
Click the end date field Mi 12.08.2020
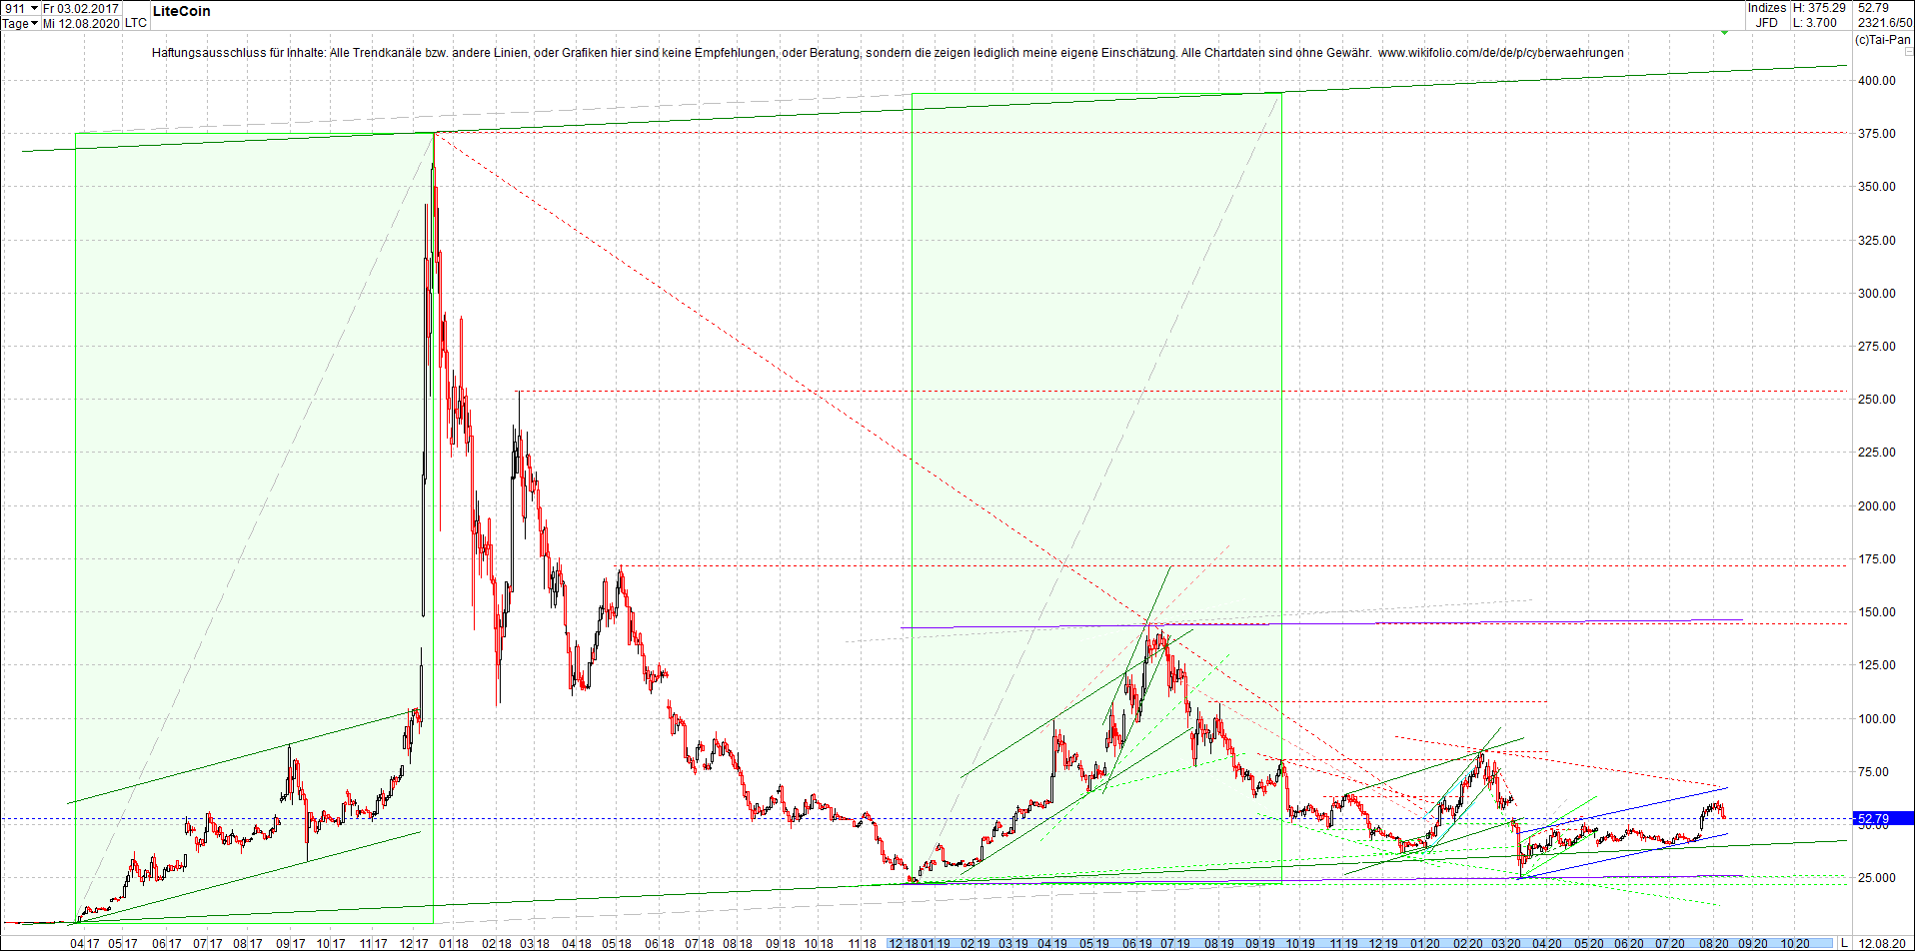tap(80, 24)
